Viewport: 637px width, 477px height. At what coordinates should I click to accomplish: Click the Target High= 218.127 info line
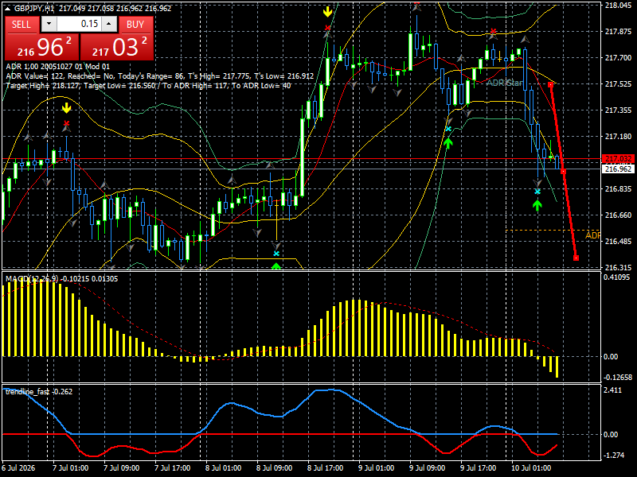click(x=148, y=86)
